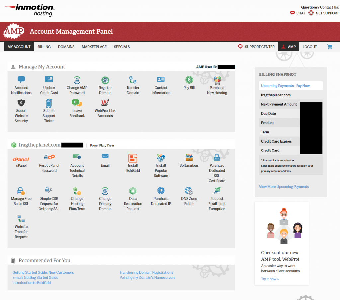
Task: Open the DNS Zone Editor icon
Action: (189, 191)
